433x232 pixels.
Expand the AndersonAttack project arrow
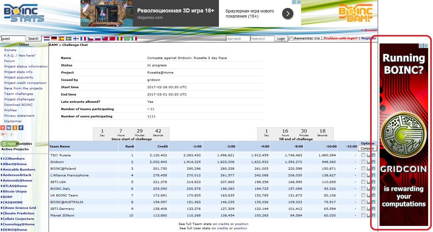coord(2,175)
